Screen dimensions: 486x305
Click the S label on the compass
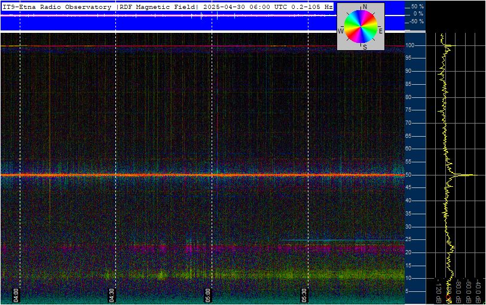pos(365,47)
